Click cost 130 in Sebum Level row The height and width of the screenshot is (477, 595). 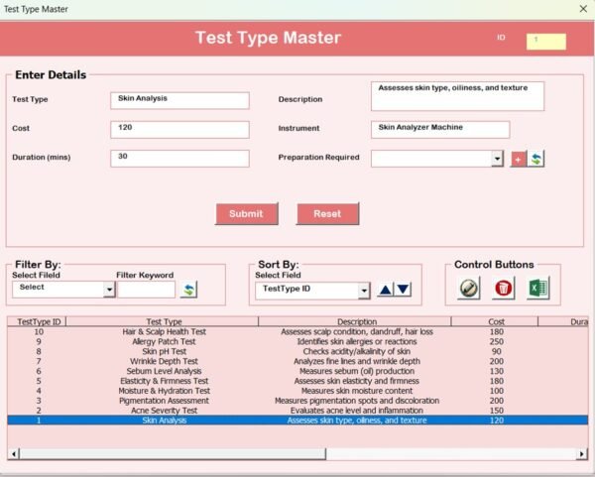pyautogui.click(x=497, y=371)
